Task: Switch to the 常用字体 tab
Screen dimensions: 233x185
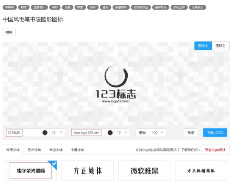Action: pyautogui.click(x=13, y=150)
